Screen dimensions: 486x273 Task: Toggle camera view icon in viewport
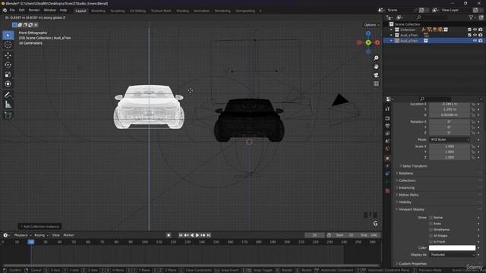point(376,75)
